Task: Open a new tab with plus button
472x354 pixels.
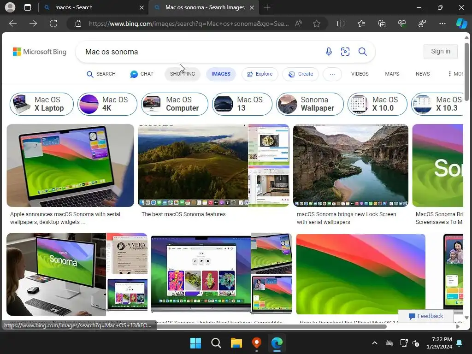Action: [x=267, y=7]
